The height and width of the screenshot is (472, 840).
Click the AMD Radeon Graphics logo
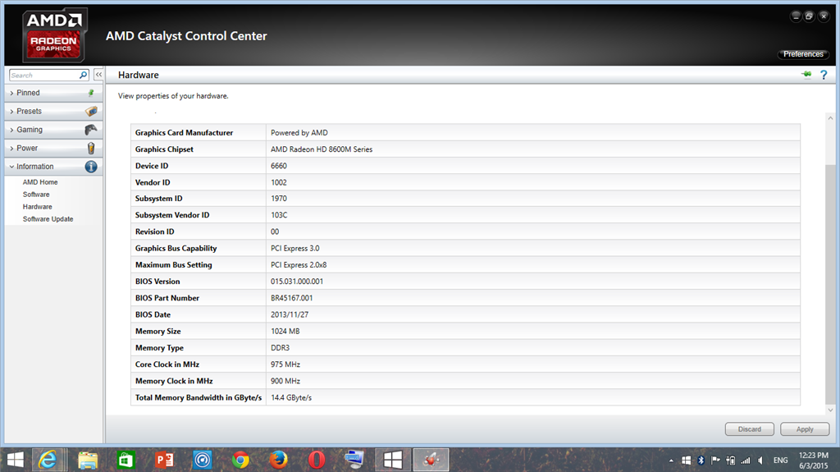54,35
